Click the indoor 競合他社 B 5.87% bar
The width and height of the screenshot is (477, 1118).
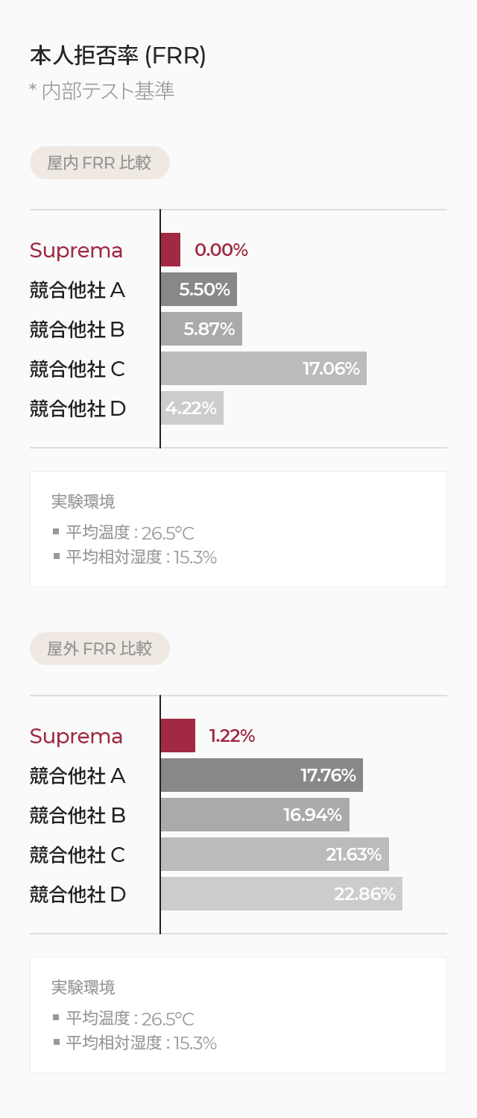pos(201,329)
